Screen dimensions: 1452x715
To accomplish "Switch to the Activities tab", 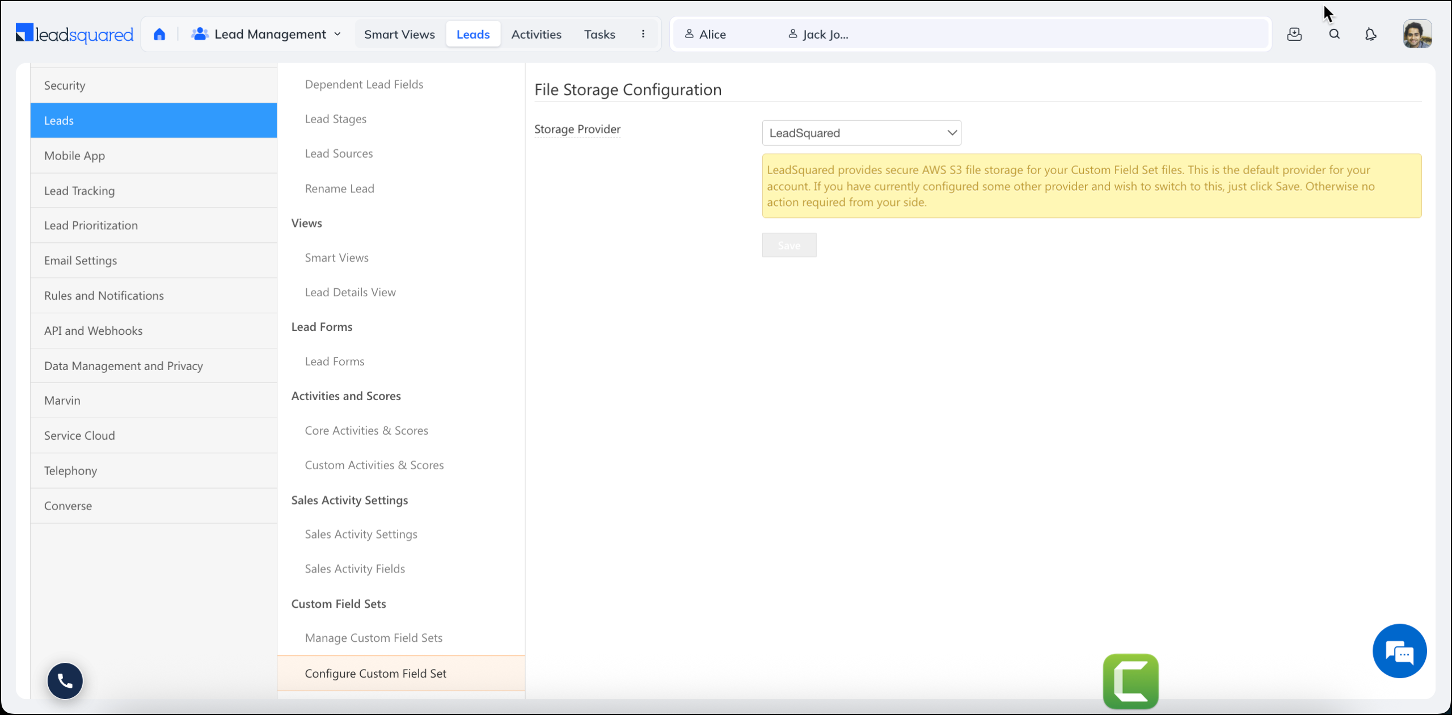I will (x=536, y=33).
